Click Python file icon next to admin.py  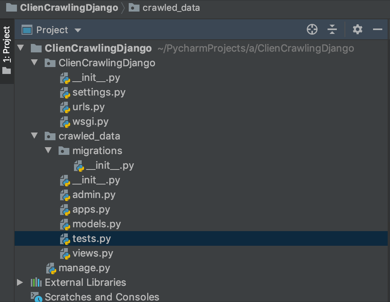coord(65,195)
